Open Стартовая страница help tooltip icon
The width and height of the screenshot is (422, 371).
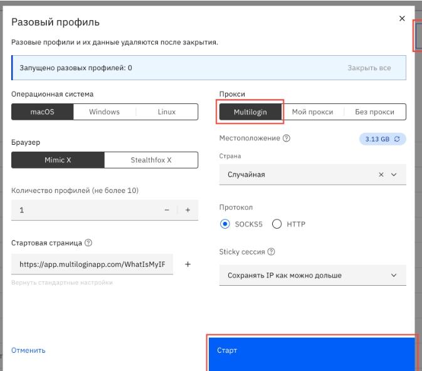(88, 243)
